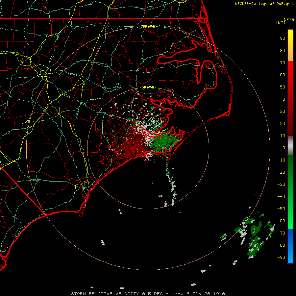296x296 pixels.
Task: Click the -40 value on velocity scale
Action: coord(281,197)
